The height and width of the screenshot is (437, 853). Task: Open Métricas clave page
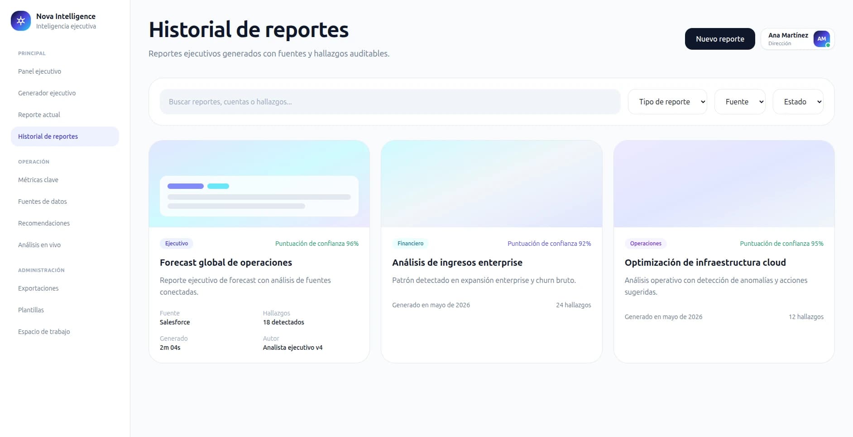coord(65,180)
